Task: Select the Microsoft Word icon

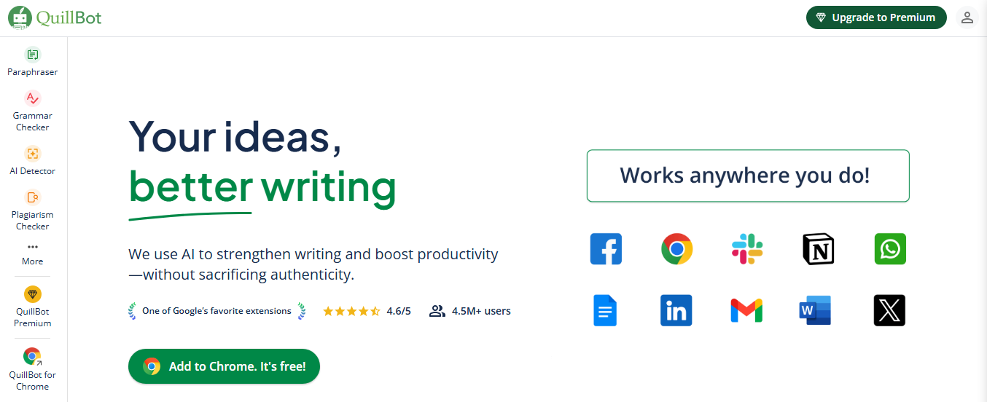Action: coord(815,310)
